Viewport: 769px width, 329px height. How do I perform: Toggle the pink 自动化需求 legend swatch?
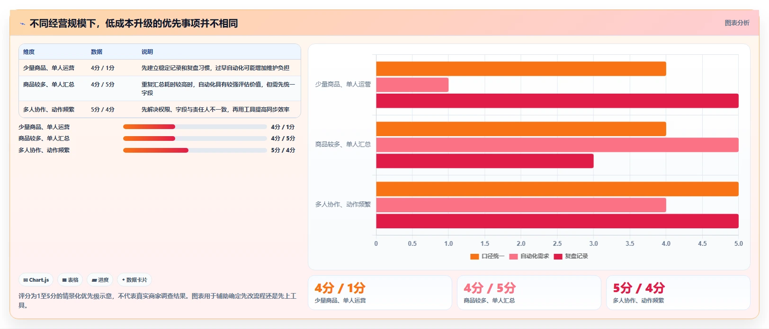click(513, 257)
